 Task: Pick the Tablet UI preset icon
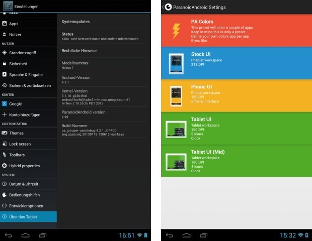click(176, 129)
